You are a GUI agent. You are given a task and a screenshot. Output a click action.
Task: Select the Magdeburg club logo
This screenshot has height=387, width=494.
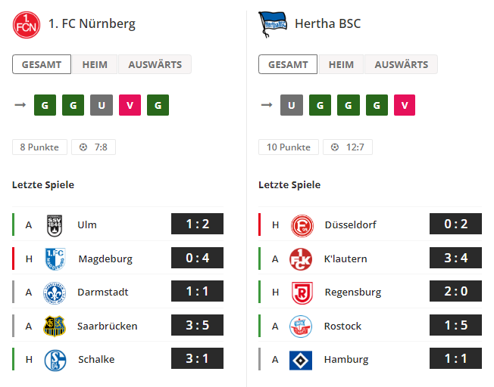click(x=55, y=259)
